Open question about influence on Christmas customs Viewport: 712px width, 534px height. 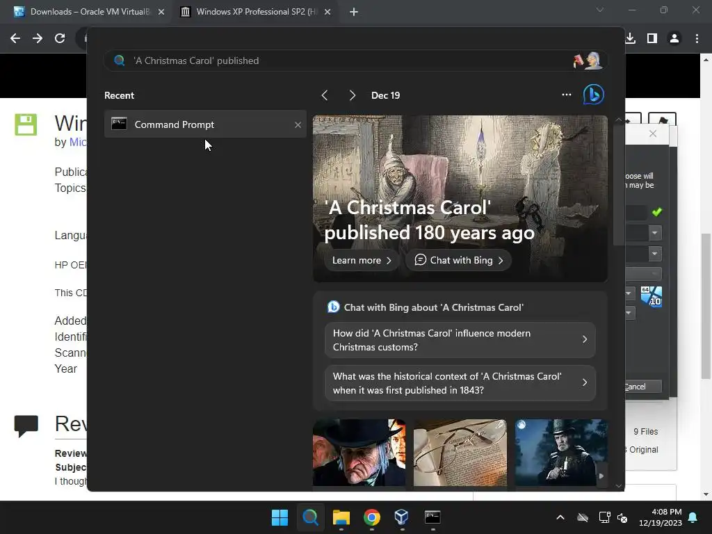pyautogui.click(x=460, y=339)
